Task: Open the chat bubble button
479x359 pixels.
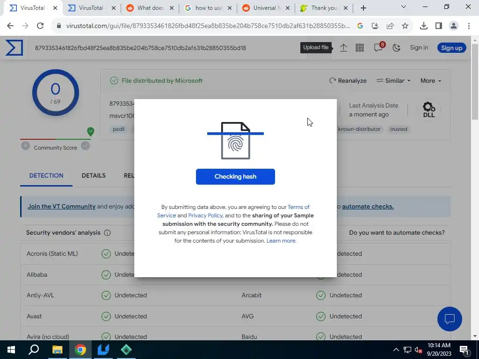Action: [450, 319]
